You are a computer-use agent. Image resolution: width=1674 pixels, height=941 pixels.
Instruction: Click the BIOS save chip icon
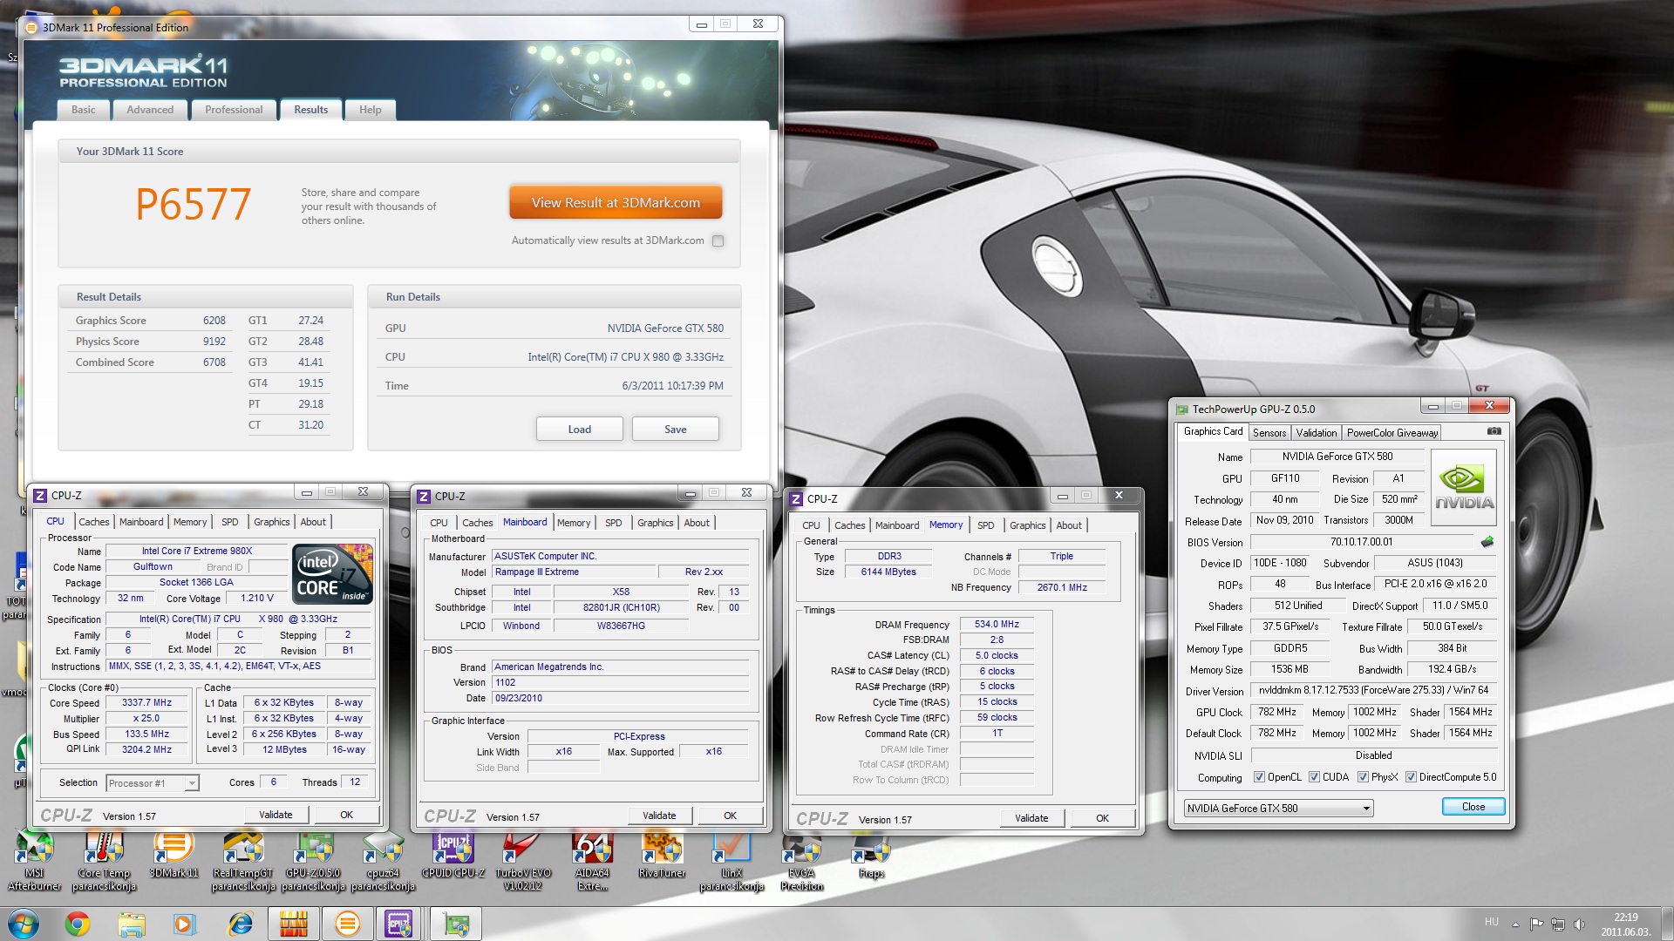(1487, 542)
